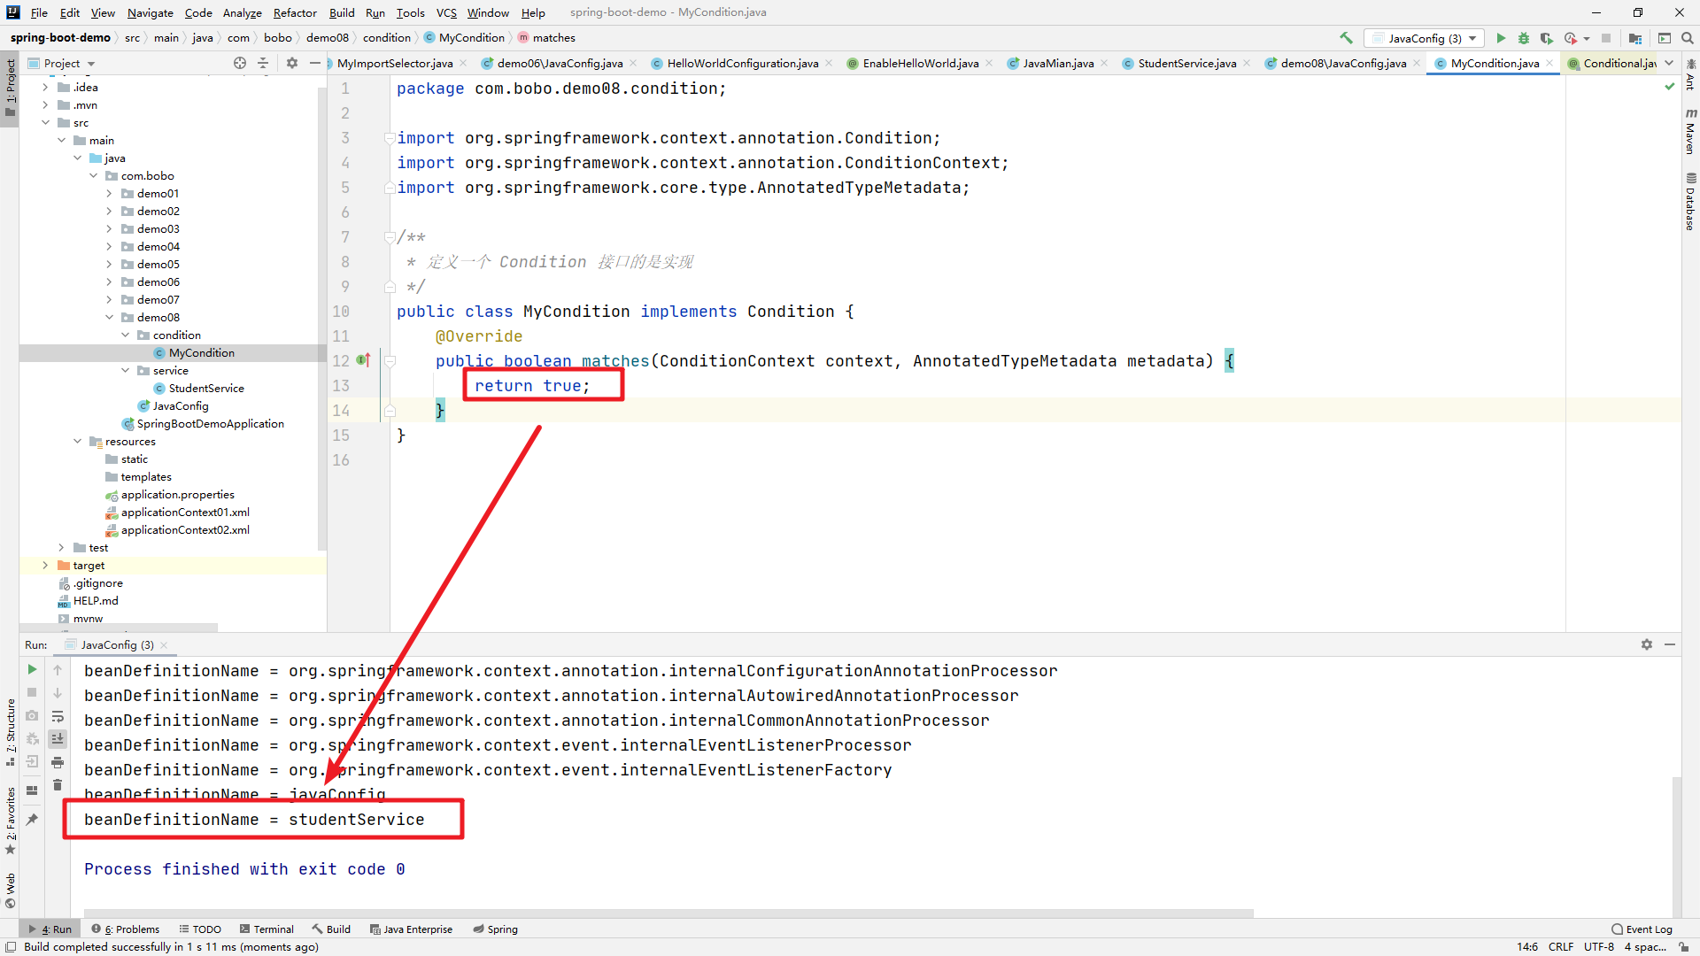This screenshot has height=956, width=1700.
Task: Select the Navigate menu item
Action: click(x=150, y=12)
